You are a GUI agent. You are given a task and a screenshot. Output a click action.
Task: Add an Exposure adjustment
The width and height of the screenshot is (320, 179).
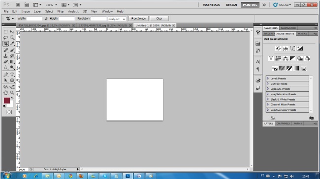point(300,49)
